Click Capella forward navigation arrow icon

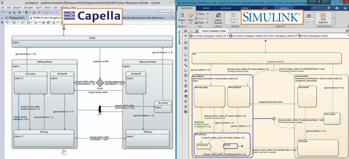click(x=53, y=12)
